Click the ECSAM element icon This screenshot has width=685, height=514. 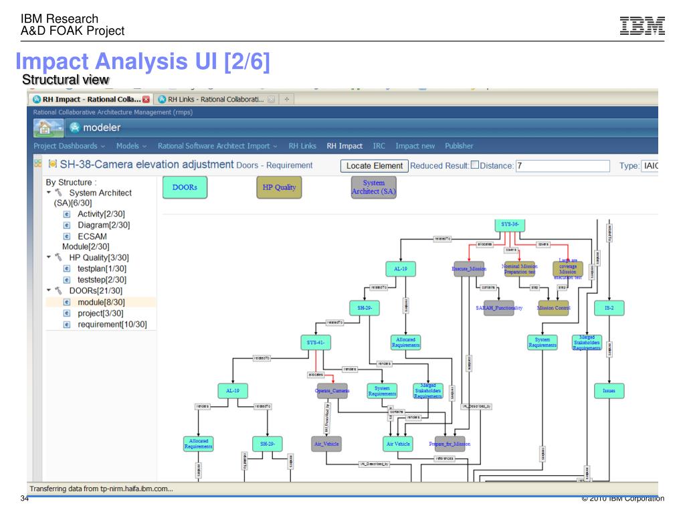tap(67, 236)
